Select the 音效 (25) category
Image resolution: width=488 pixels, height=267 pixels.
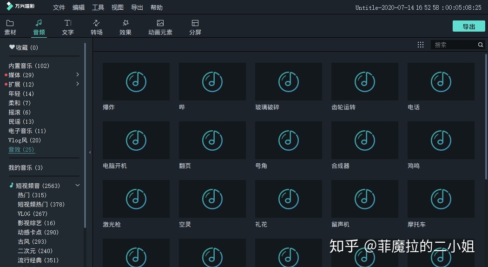coord(21,149)
